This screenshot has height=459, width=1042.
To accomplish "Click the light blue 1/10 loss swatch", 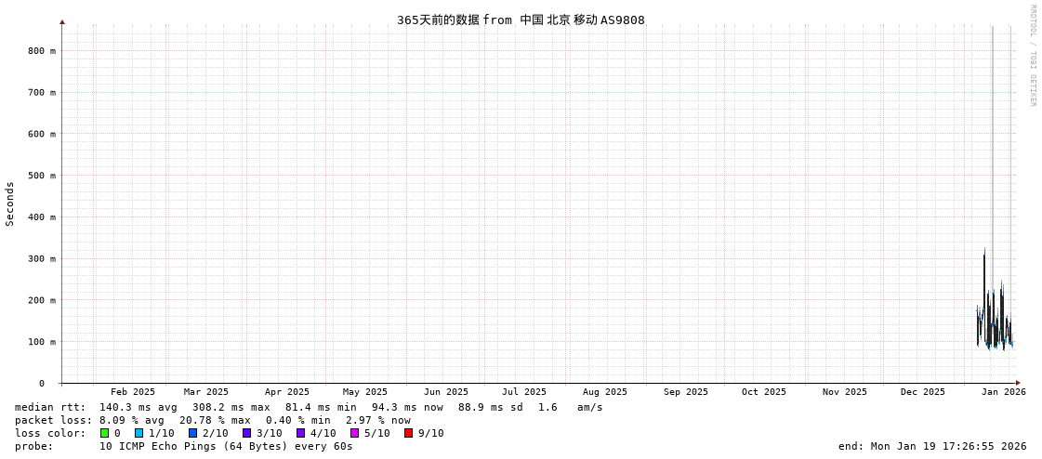I will [138, 433].
